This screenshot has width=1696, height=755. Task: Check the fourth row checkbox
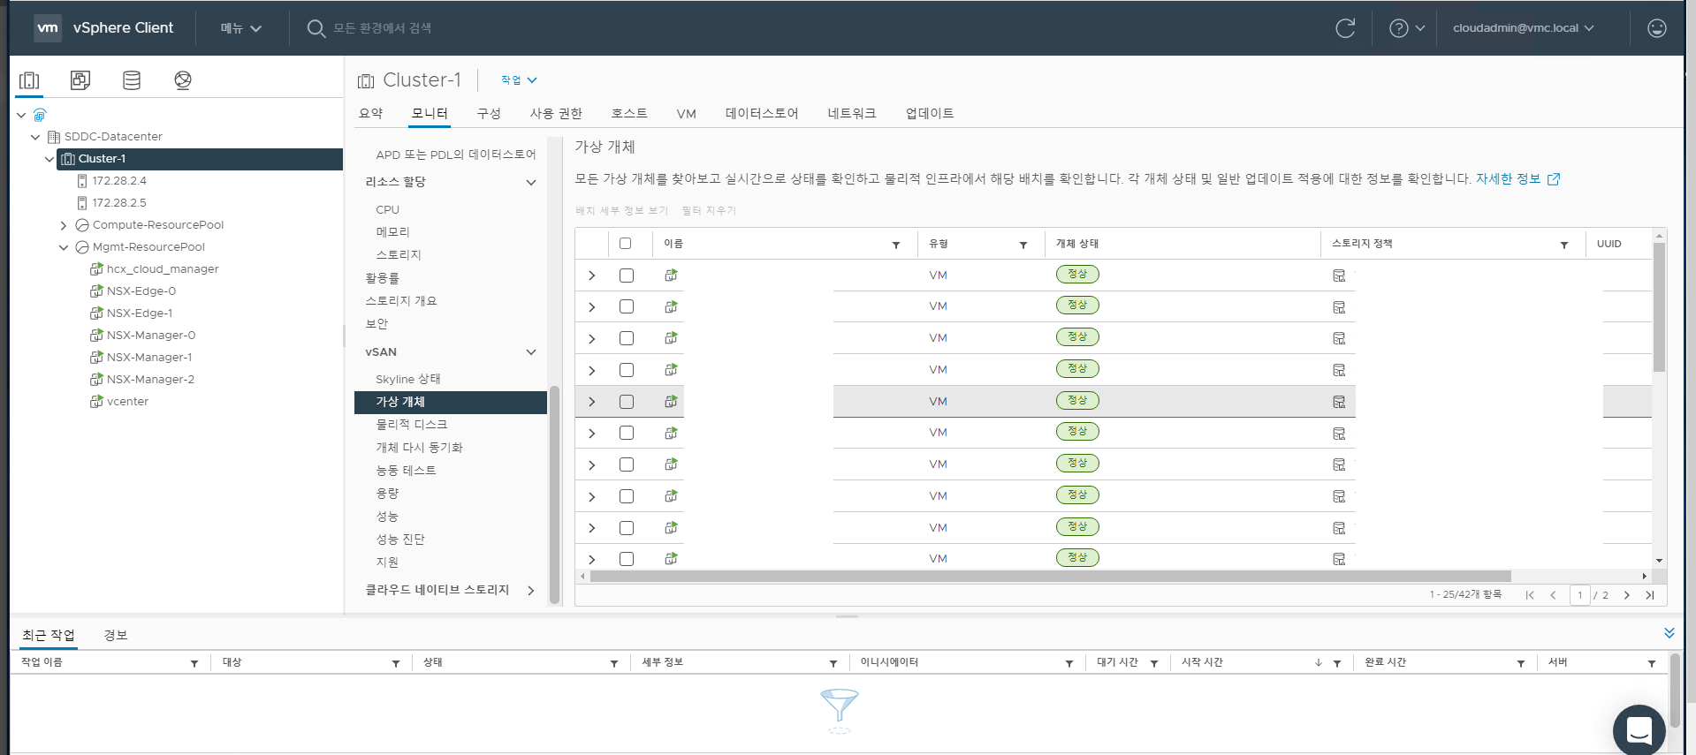pyautogui.click(x=627, y=370)
